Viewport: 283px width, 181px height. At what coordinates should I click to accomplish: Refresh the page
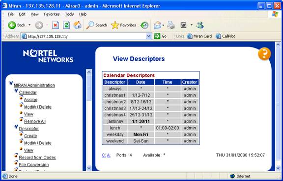(66, 25)
